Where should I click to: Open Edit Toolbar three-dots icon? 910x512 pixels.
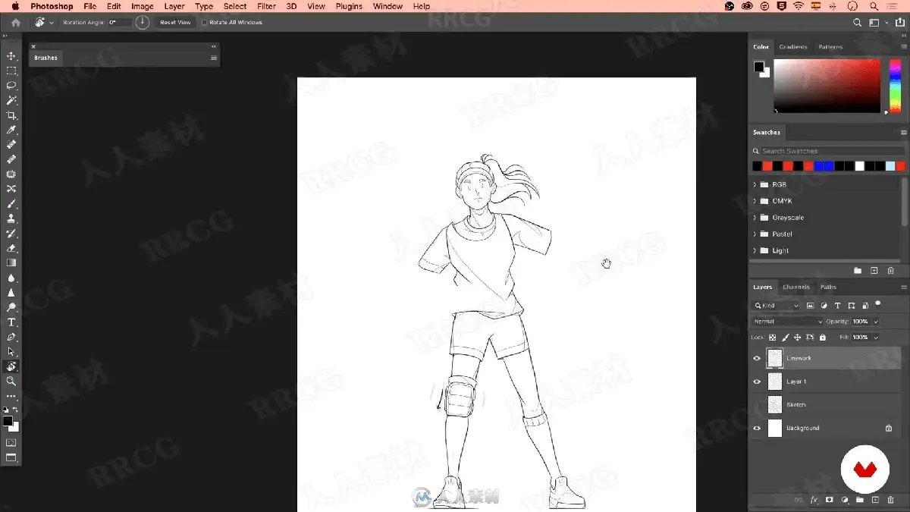click(x=11, y=396)
